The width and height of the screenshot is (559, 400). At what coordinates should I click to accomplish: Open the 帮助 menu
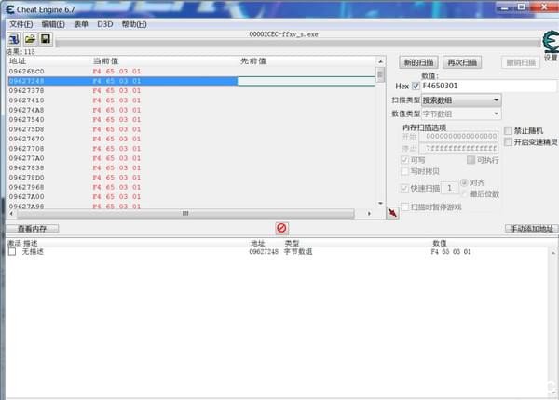(x=134, y=23)
